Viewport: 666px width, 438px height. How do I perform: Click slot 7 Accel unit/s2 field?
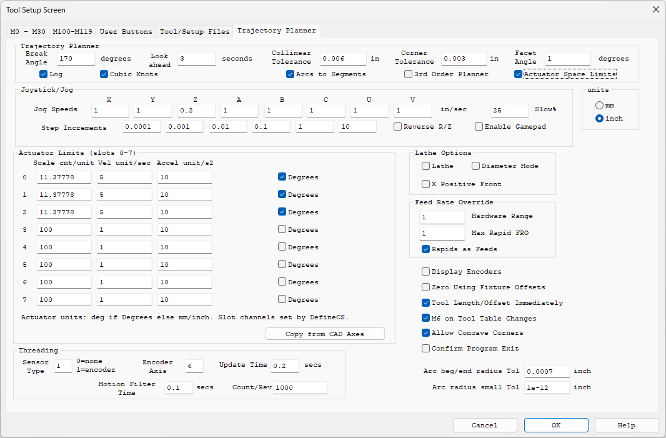click(x=185, y=299)
